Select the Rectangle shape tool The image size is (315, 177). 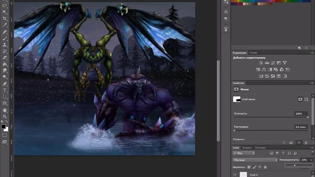click(x=5, y=103)
